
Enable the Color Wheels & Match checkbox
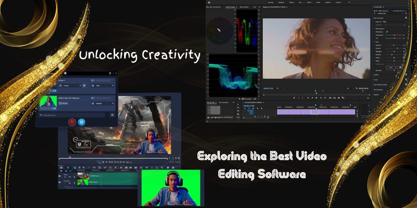point(406,84)
